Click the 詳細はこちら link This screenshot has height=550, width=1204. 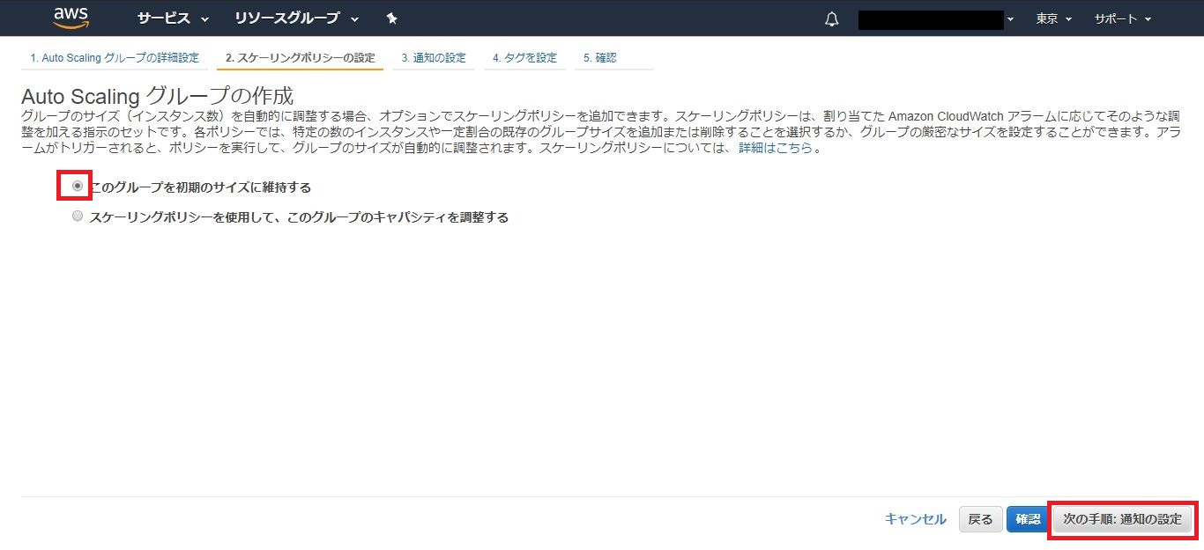[775, 148]
